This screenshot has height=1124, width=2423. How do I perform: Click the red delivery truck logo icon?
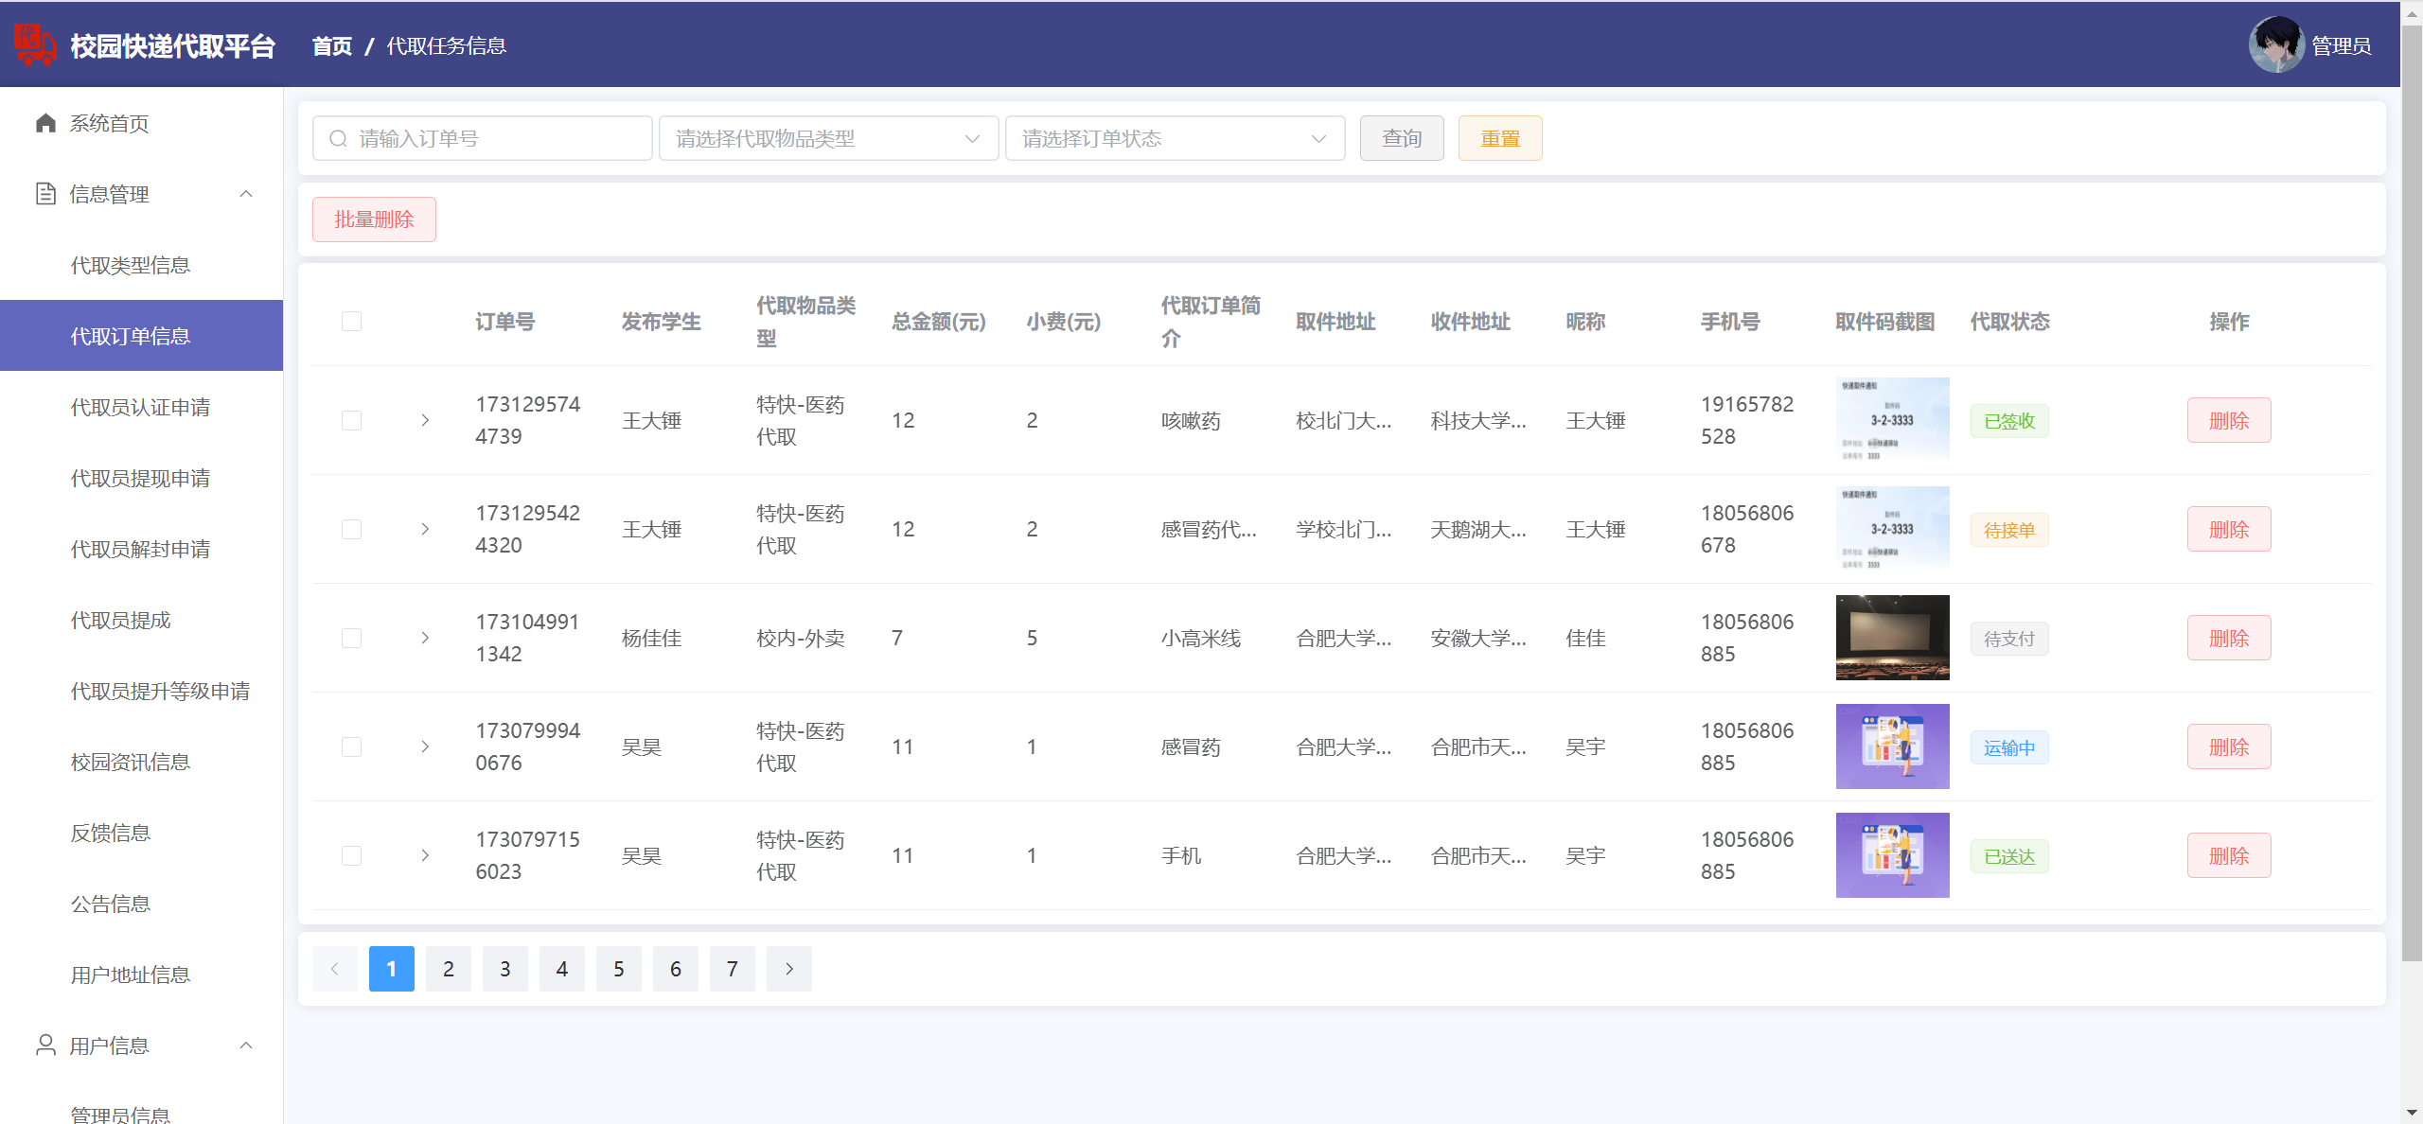[x=35, y=44]
